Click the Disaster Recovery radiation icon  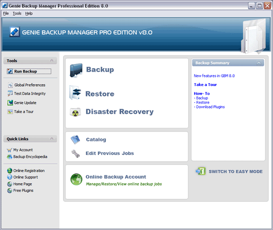tap(75, 112)
